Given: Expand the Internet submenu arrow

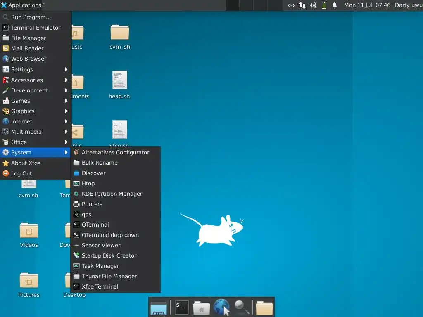Looking at the screenshot, I should (x=66, y=121).
